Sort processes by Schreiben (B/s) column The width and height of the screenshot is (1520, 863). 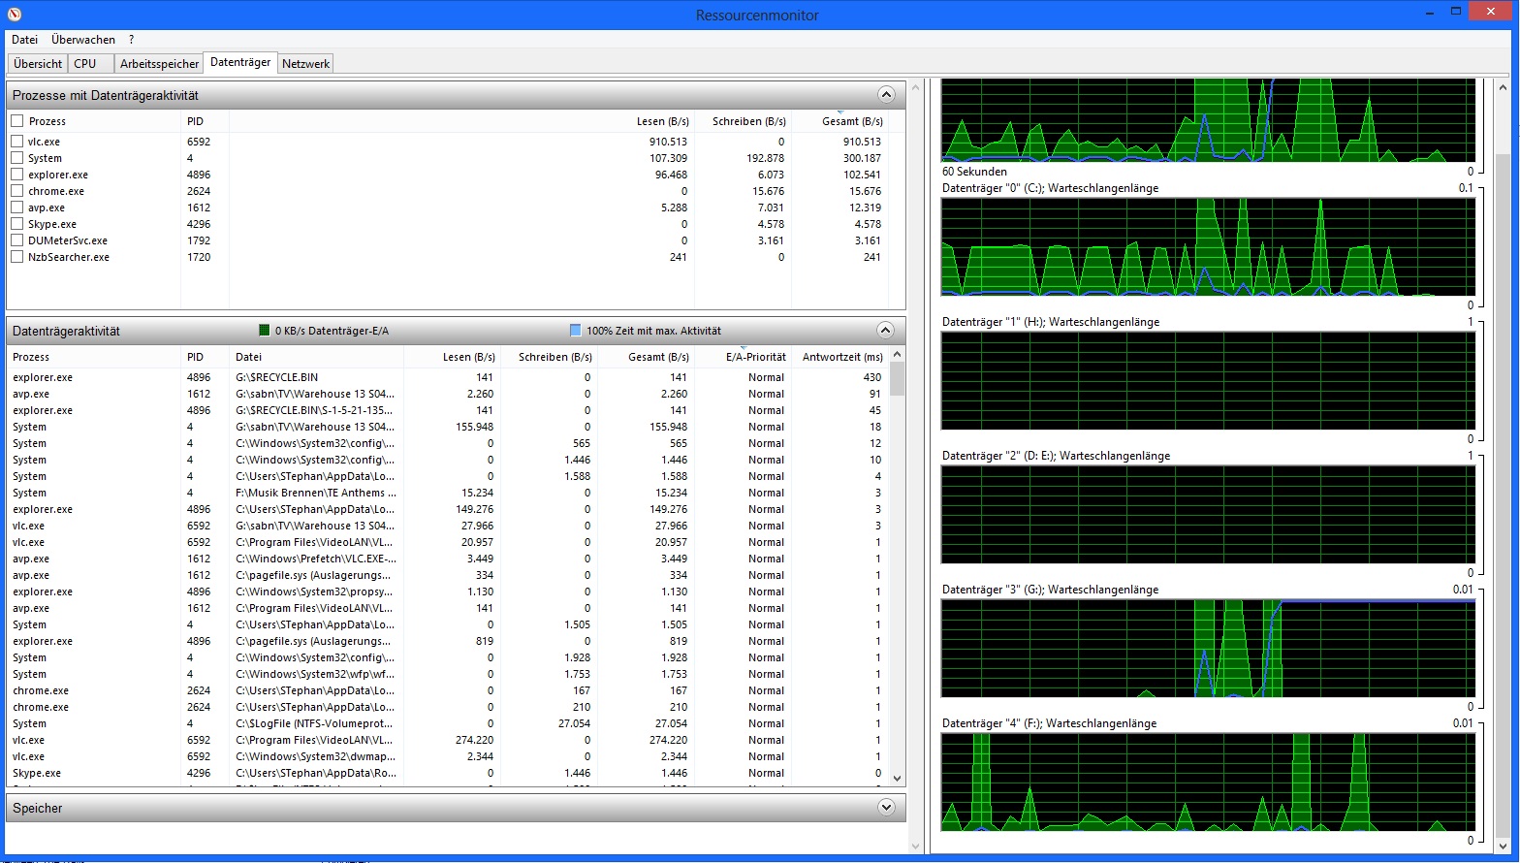(x=743, y=121)
